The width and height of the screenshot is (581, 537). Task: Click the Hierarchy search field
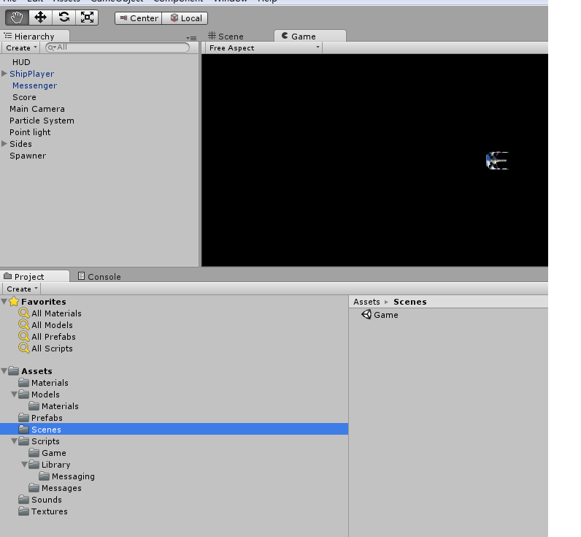[117, 47]
